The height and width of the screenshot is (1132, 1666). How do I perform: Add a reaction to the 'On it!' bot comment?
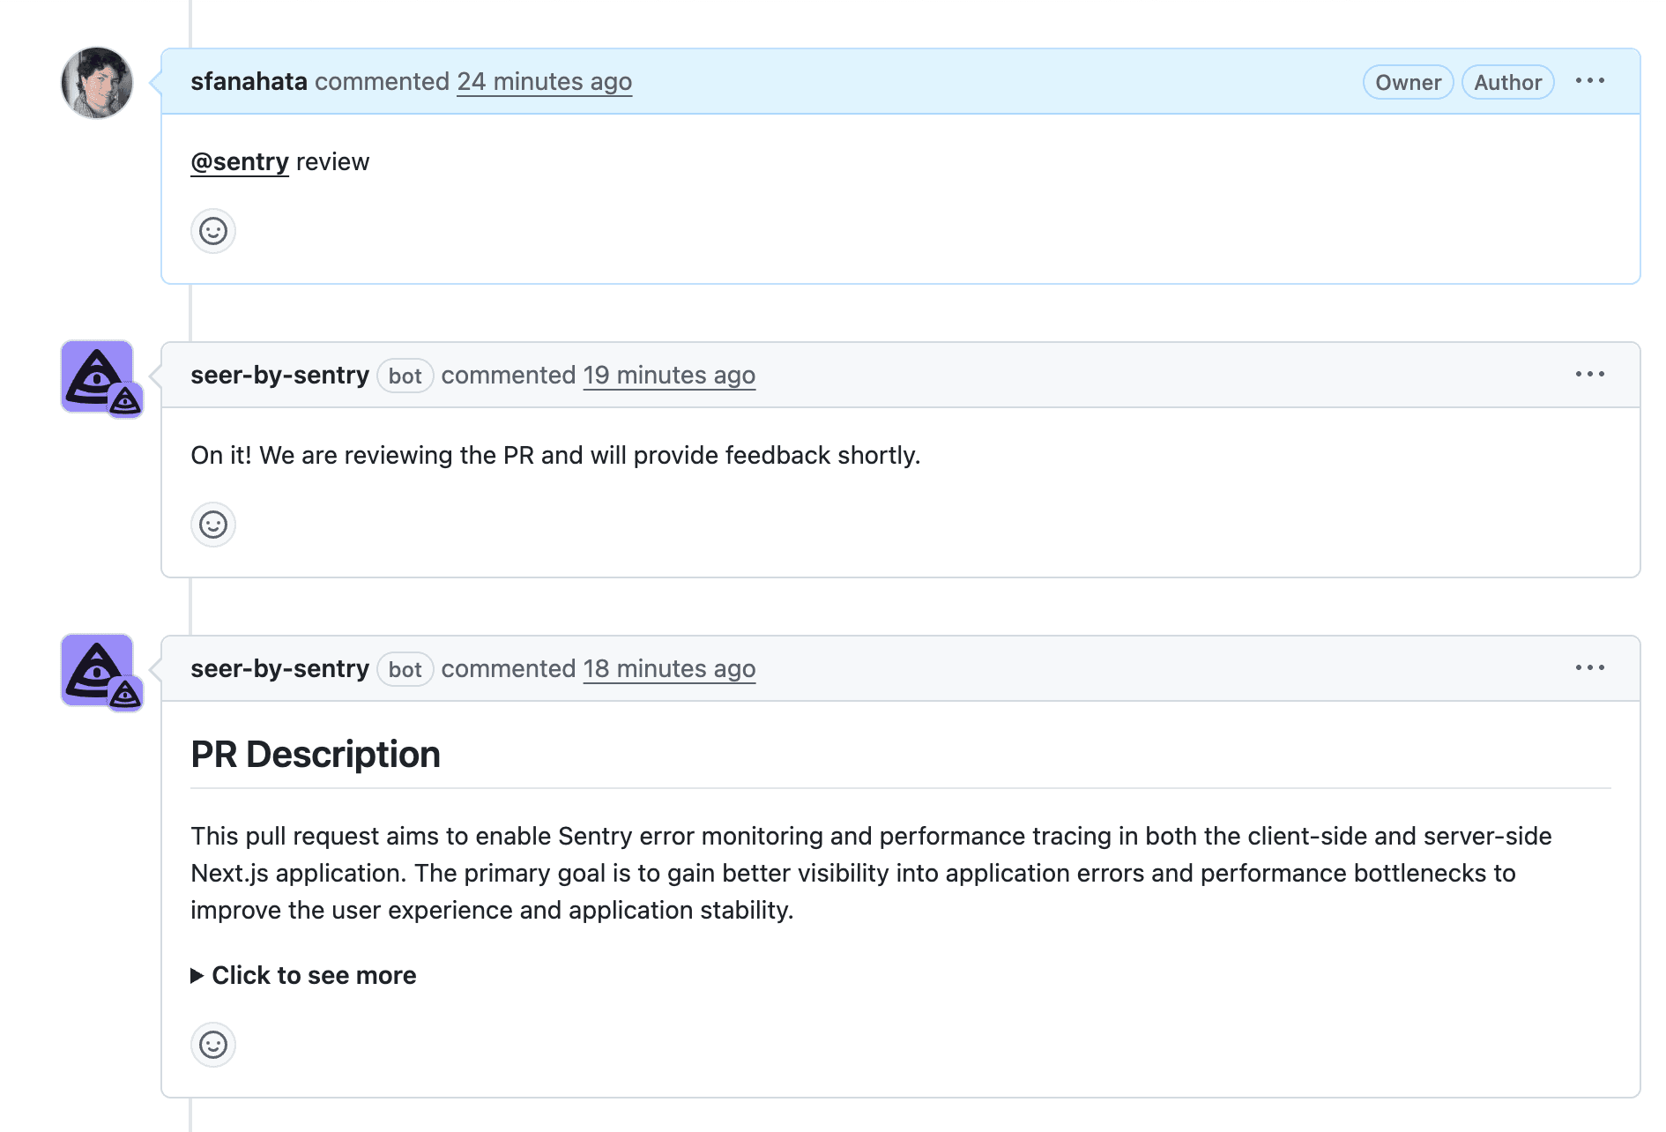(x=212, y=524)
